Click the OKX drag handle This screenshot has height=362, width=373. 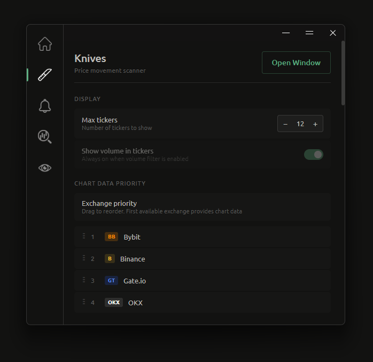point(84,302)
